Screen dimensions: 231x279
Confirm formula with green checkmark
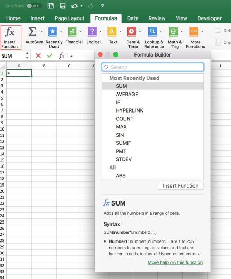tap(50, 55)
